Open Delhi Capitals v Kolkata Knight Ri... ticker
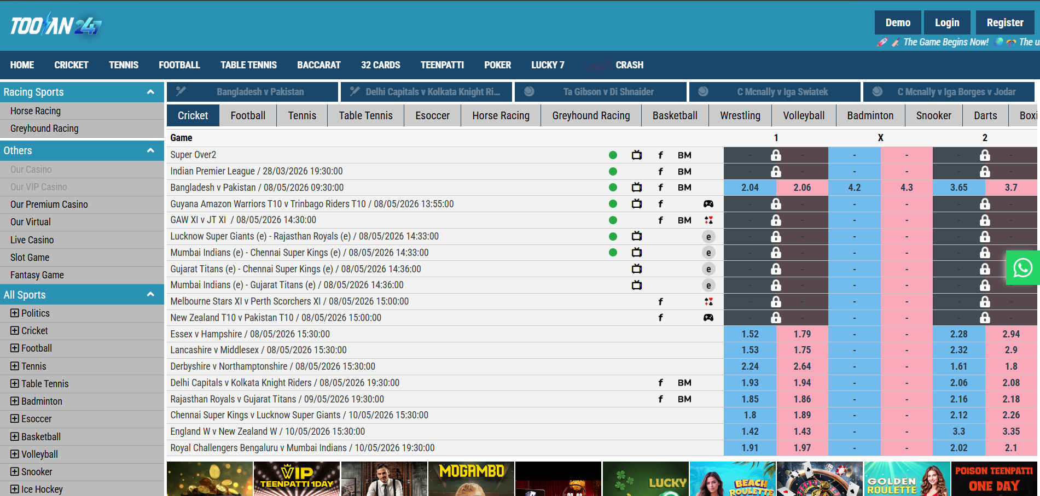1040x496 pixels. click(x=427, y=92)
